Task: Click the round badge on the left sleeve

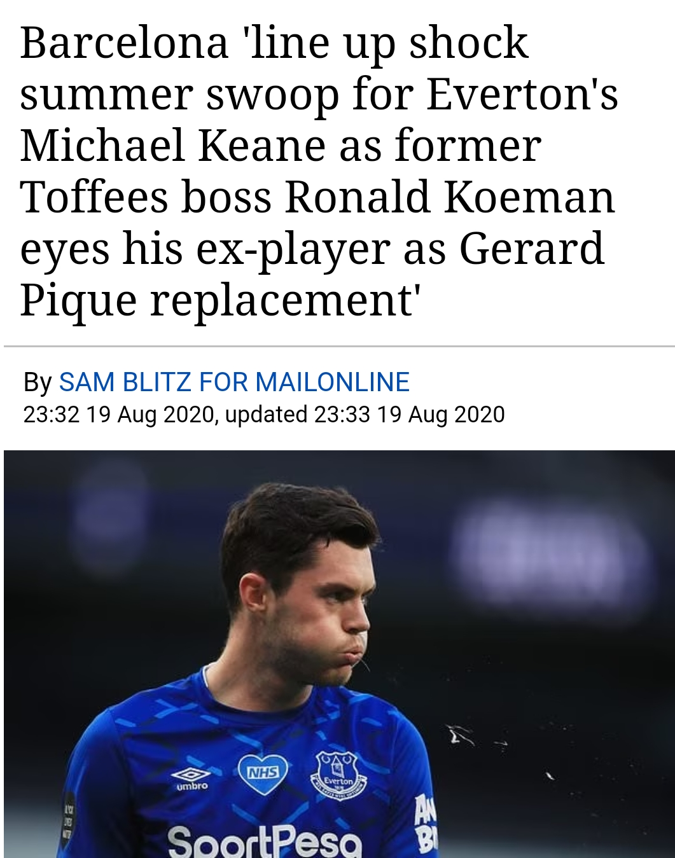Action: pyautogui.click(x=67, y=819)
